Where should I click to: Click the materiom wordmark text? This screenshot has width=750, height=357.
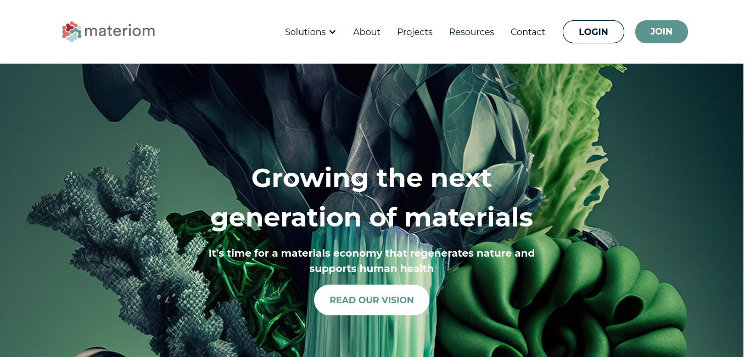120,31
